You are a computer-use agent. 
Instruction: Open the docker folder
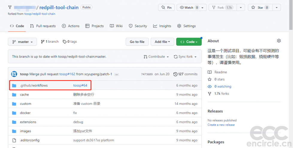click(25, 113)
